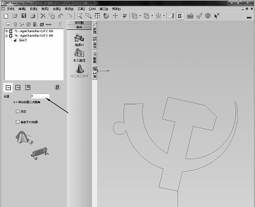This screenshot has width=255, height=207.
Task: Click the shape tool with circle icon
Action: [x=52, y=16]
